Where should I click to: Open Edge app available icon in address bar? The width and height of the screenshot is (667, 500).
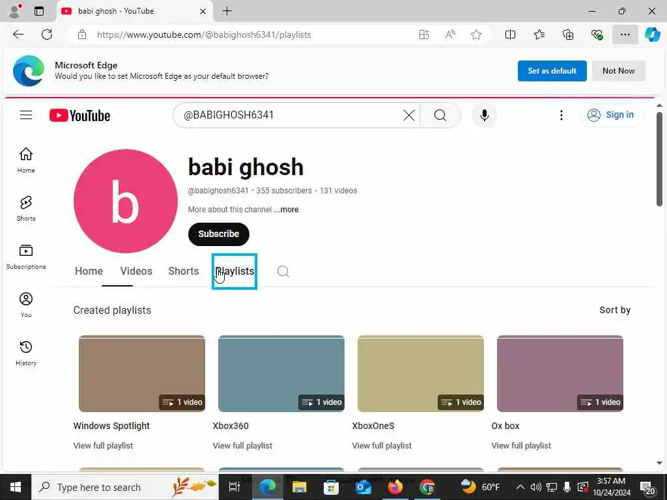click(x=423, y=35)
